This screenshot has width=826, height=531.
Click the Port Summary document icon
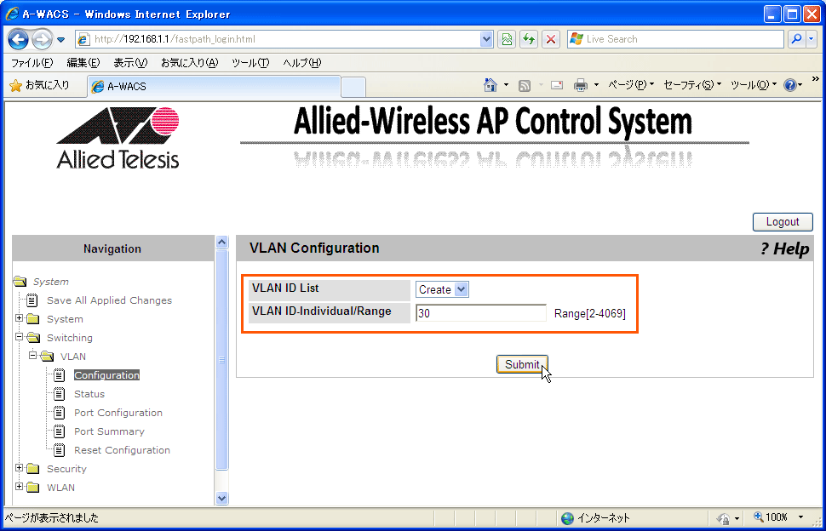[x=60, y=431]
